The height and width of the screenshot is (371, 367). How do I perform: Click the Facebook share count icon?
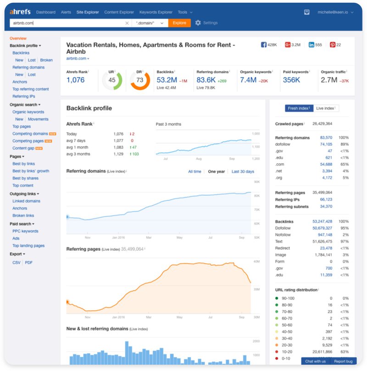pyautogui.click(x=264, y=45)
